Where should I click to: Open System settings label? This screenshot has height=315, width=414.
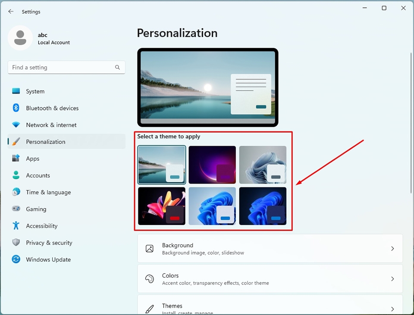tap(35, 91)
